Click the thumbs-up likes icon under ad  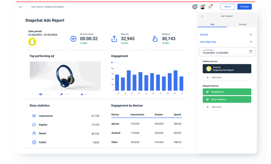coord(82,94)
